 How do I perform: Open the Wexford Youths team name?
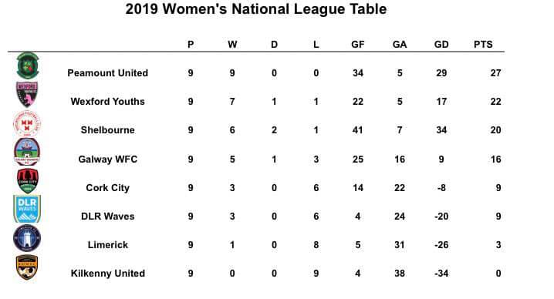[x=108, y=102]
